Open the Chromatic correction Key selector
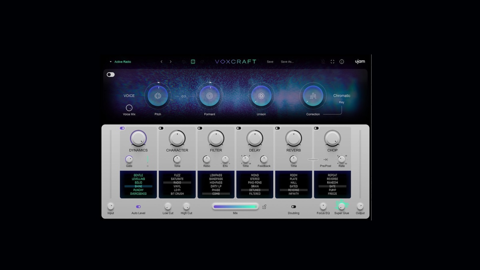 [342, 102]
